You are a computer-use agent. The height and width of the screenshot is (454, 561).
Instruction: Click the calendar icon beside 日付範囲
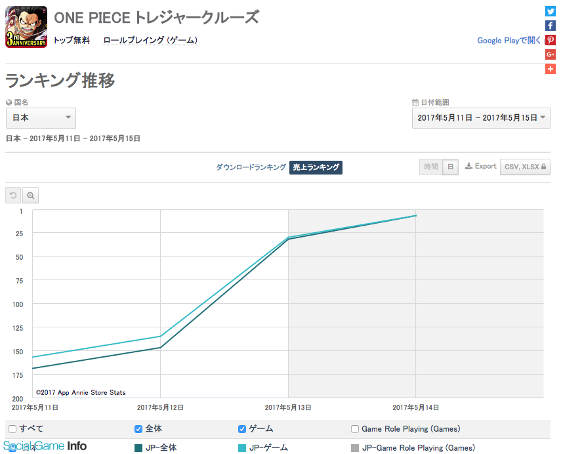coord(415,102)
